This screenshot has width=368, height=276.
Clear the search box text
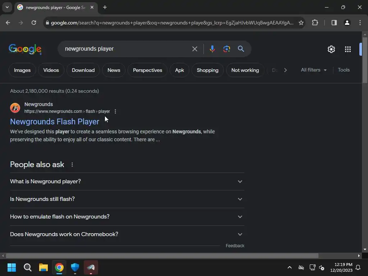click(194, 49)
